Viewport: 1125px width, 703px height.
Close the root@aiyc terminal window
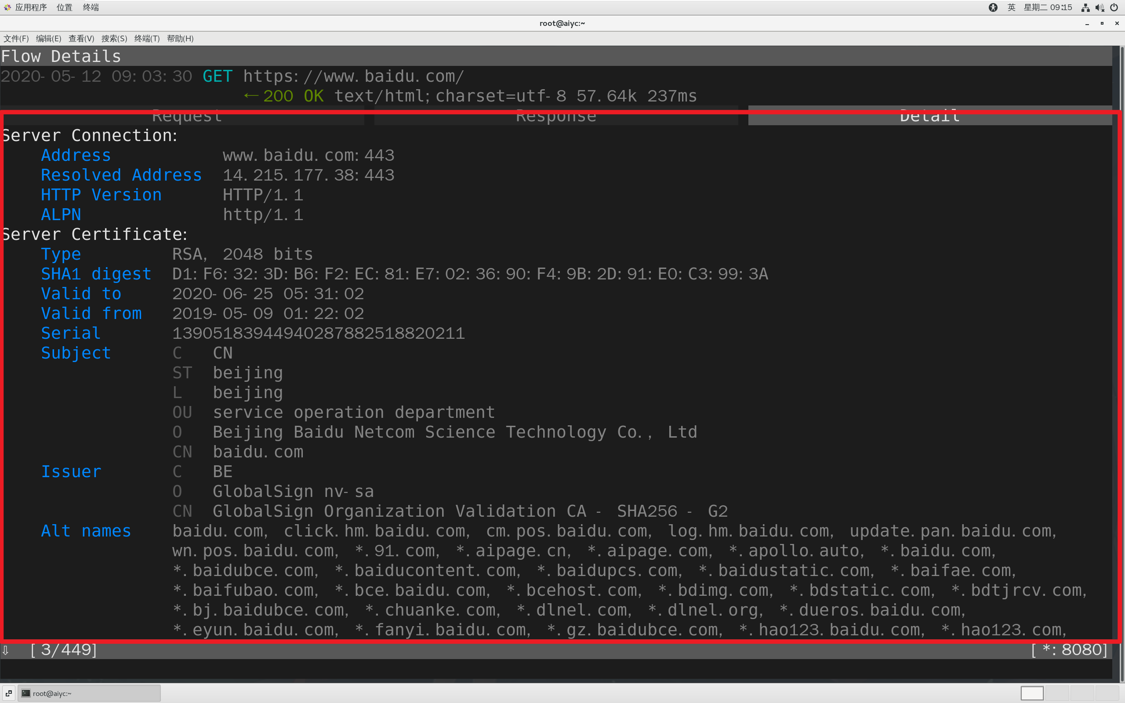[x=1117, y=23]
